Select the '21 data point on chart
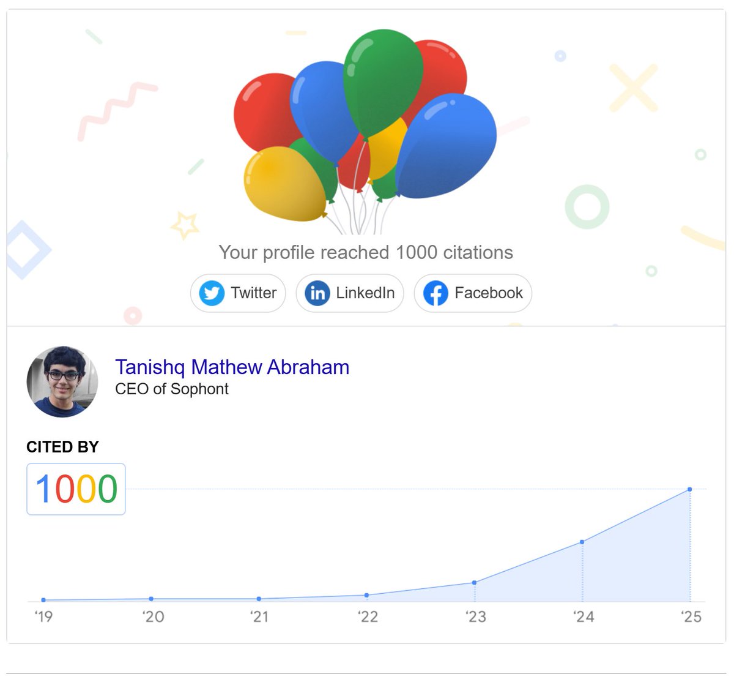 coord(259,599)
